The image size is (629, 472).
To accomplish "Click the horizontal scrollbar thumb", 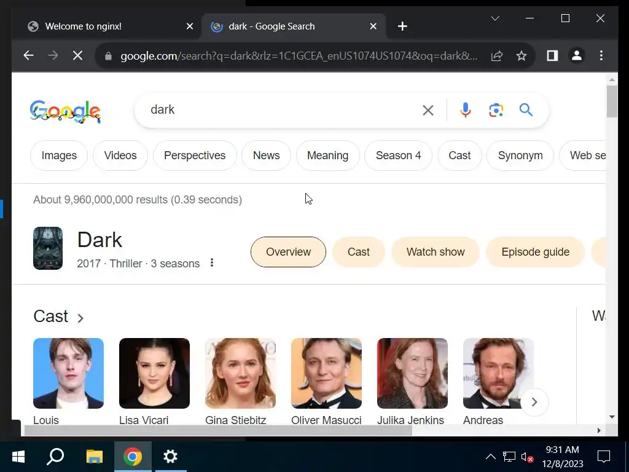I will (218, 430).
